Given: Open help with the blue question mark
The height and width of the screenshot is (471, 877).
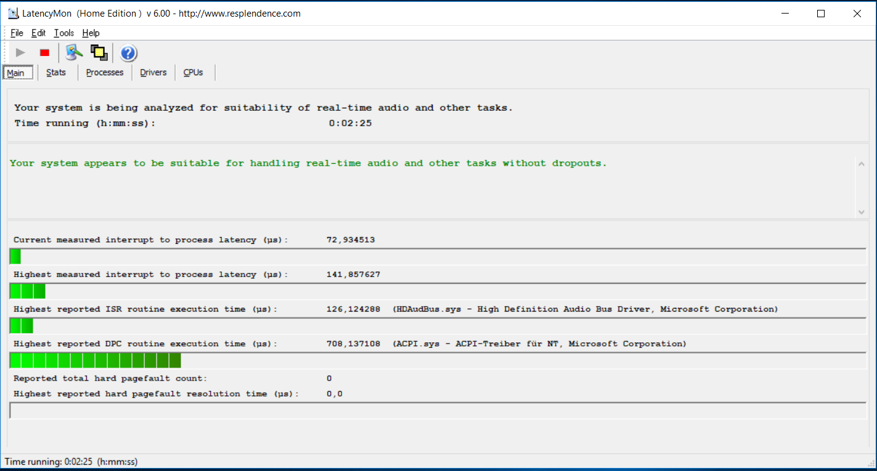Looking at the screenshot, I should [128, 54].
